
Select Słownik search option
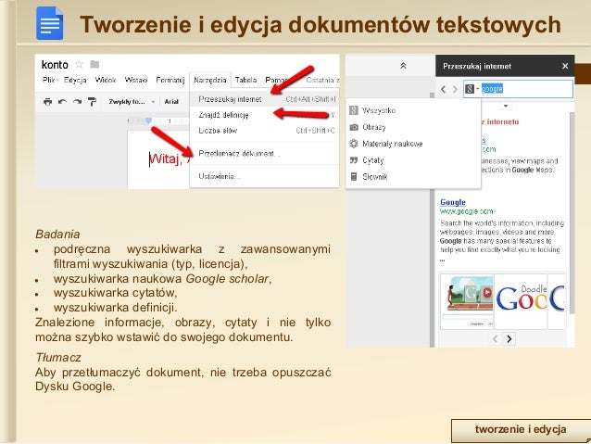click(413, 176)
